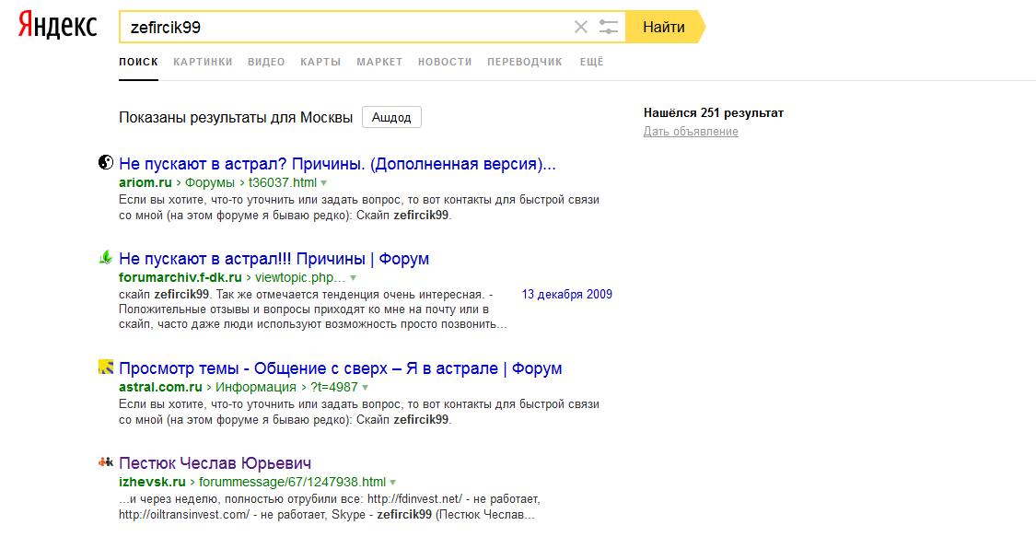Expand dropdown arrow next to ?t=4987
1036x537 pixels.
tap(365, 388)
